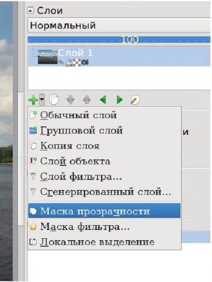Adjust the layer opacity slider showing 100

pyautogui.click(x=119, y=39)
